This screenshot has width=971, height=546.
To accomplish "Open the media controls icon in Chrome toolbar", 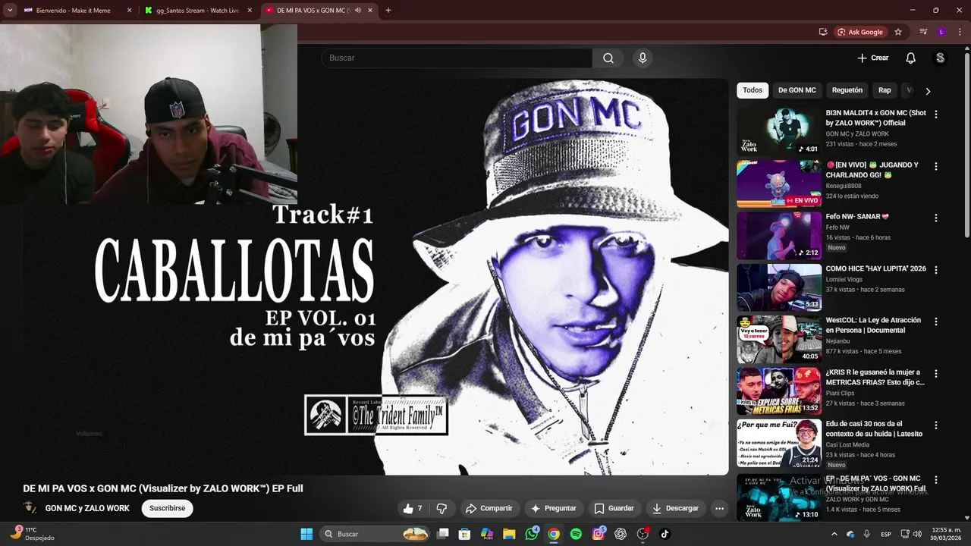I will click(923, 32).
